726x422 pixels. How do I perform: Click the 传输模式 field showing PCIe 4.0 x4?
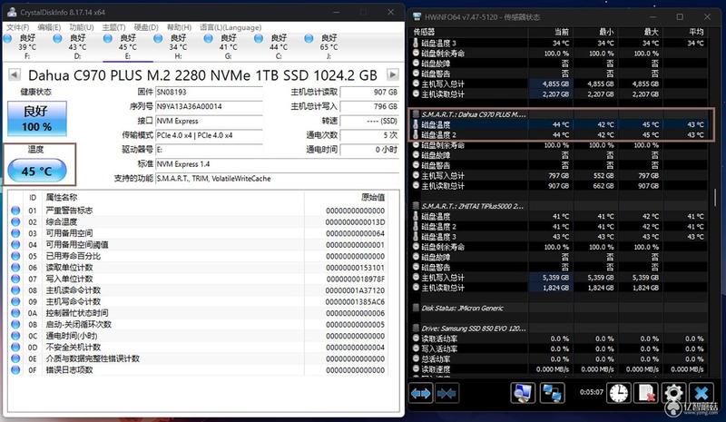[209, 135]
